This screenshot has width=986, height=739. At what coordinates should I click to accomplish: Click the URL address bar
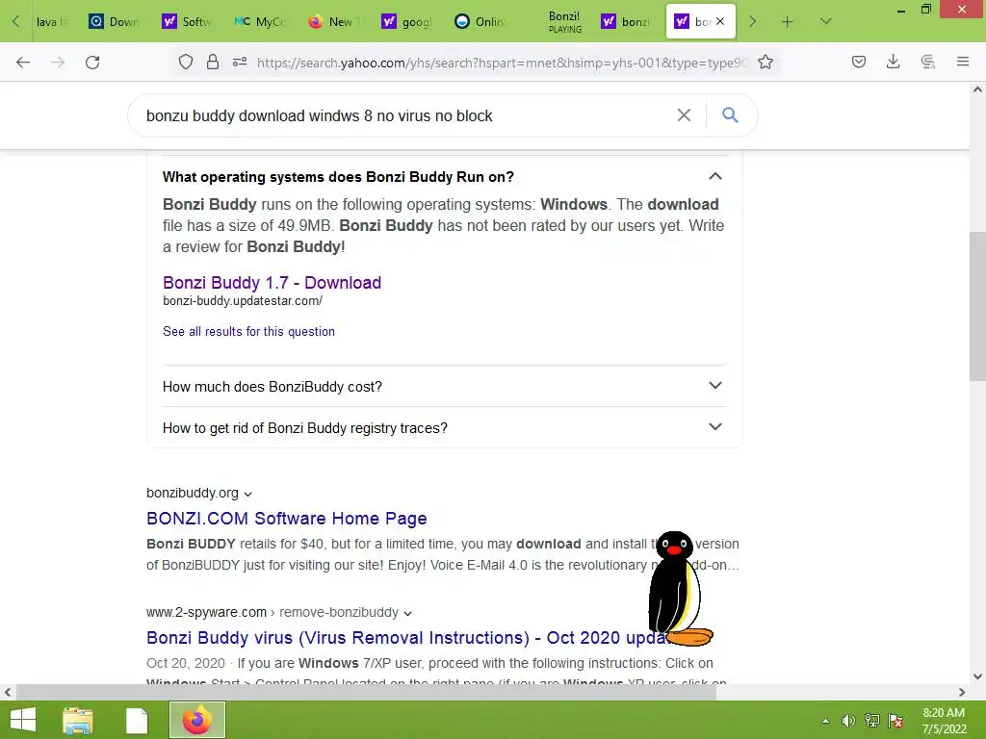[x=502, y=63]
